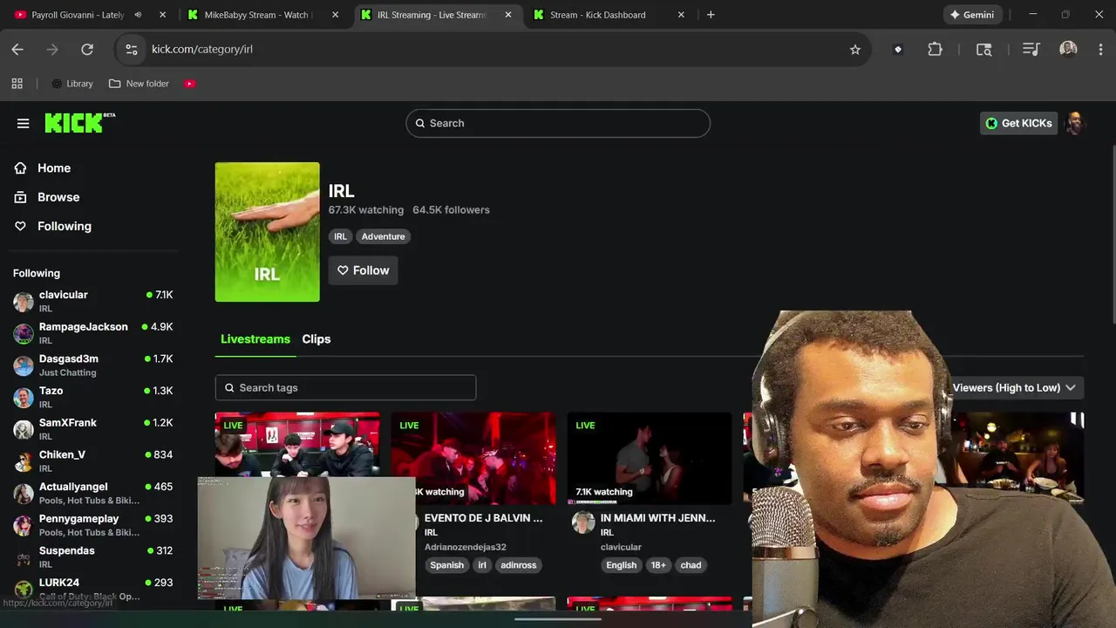Screen dimensions: 1116x628
Task: Switch to Payroll Giovanni tab
Action: click(77, 15)
